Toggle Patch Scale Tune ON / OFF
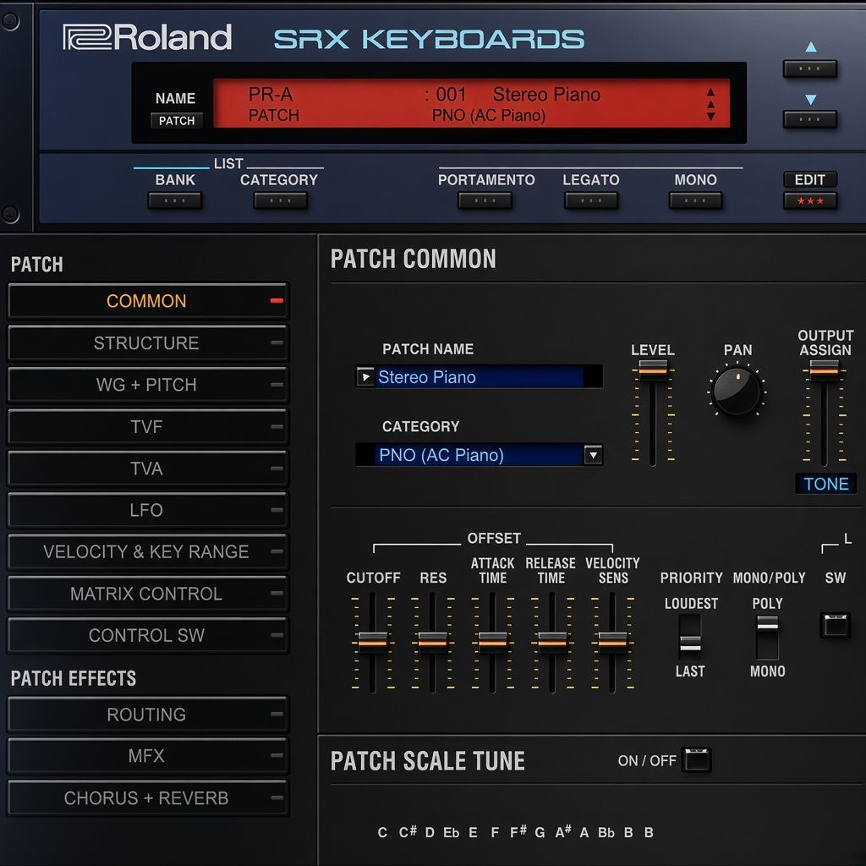 pos(697,760)
